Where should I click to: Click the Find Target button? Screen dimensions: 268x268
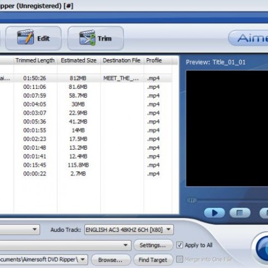point(153,260)
